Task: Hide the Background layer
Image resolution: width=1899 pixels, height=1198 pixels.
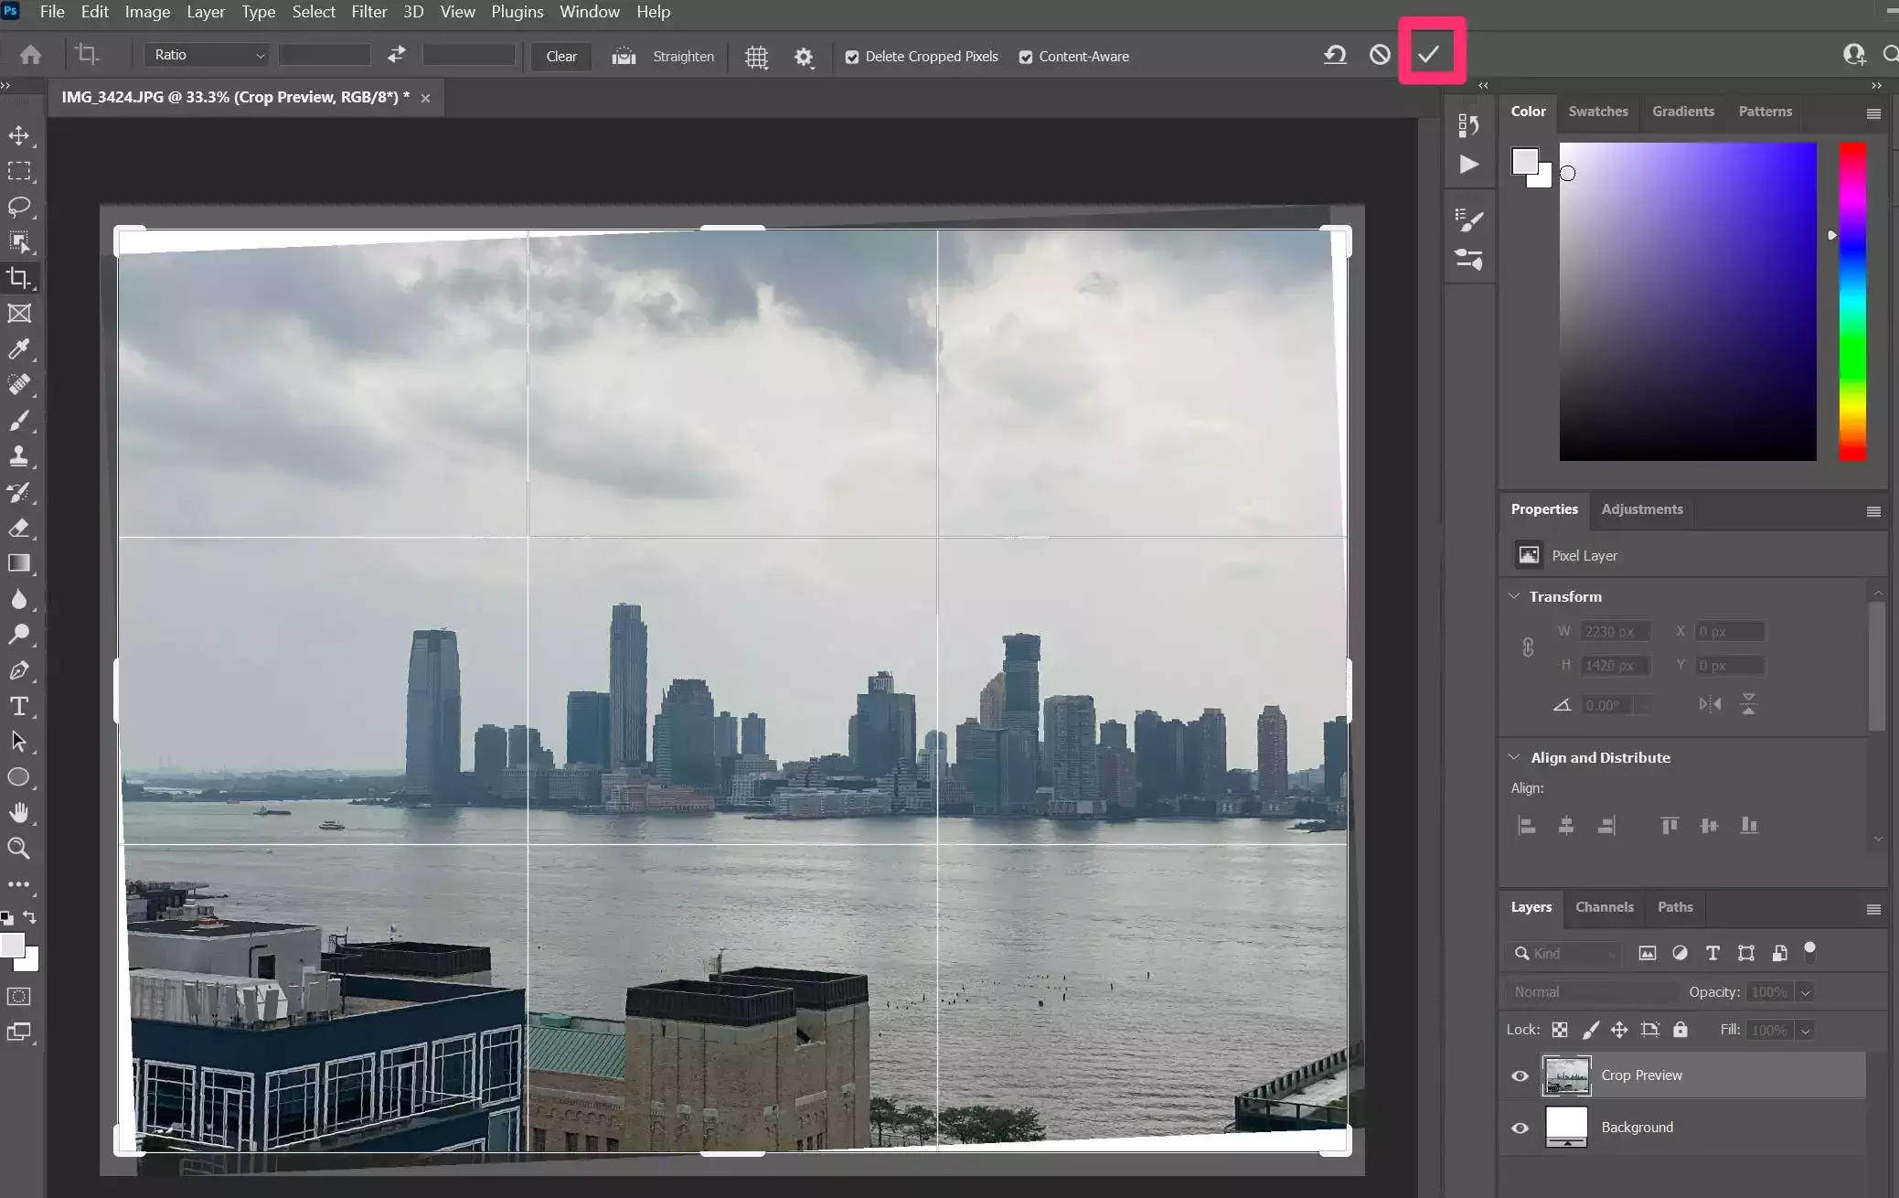Action: [1520, 1128]
